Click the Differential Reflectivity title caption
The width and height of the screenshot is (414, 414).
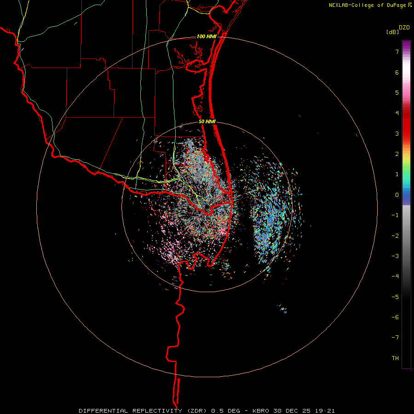click(207, 411)
